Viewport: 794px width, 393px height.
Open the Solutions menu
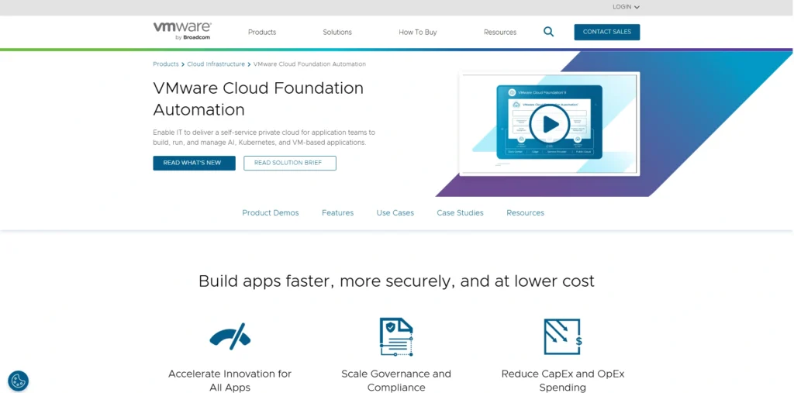337,32
